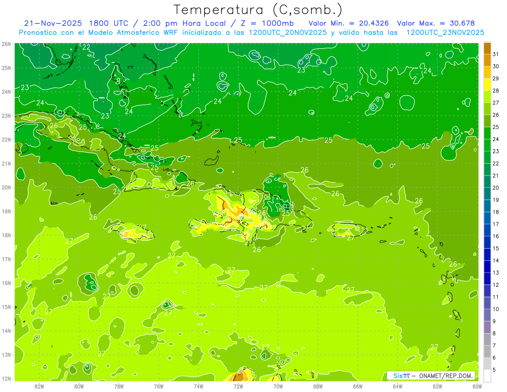Click the legend color band between 11 and 12
This screenshot has height=392, width=507.
[487, 291]
